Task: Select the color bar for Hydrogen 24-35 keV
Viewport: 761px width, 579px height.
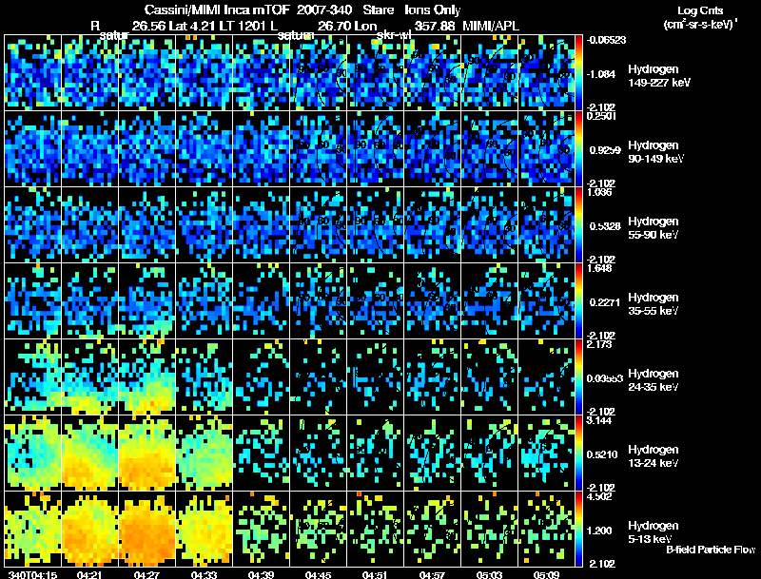Action: click(578, 376)
